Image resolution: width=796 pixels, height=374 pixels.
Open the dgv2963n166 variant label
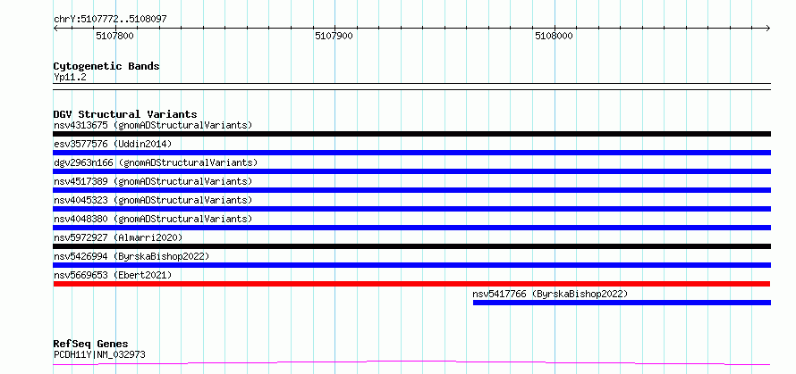(x=156, y=162)
